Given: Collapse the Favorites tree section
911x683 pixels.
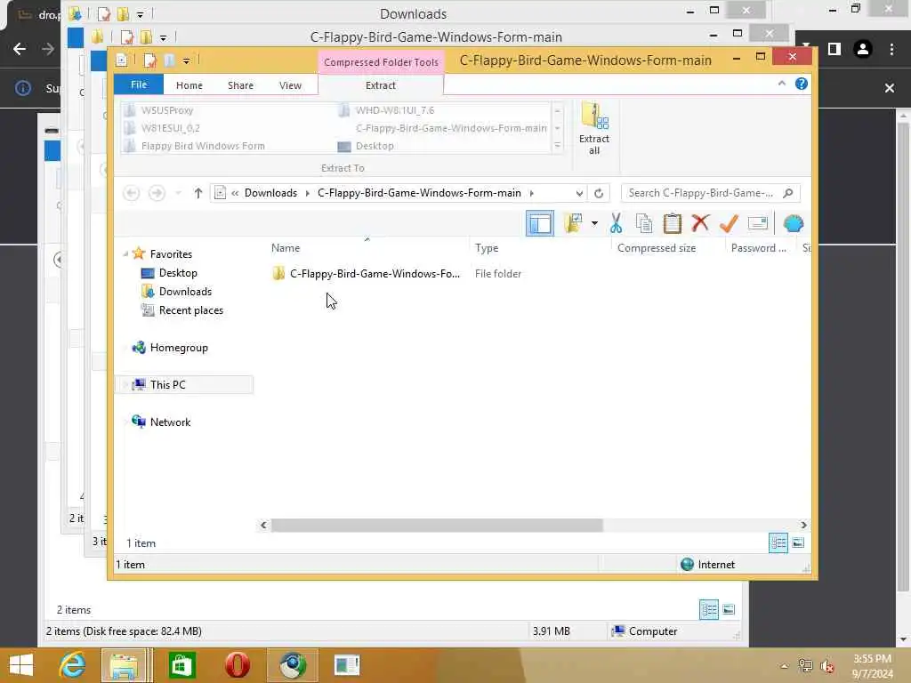Looking at the screenshot, I should (x=125, y=253).
